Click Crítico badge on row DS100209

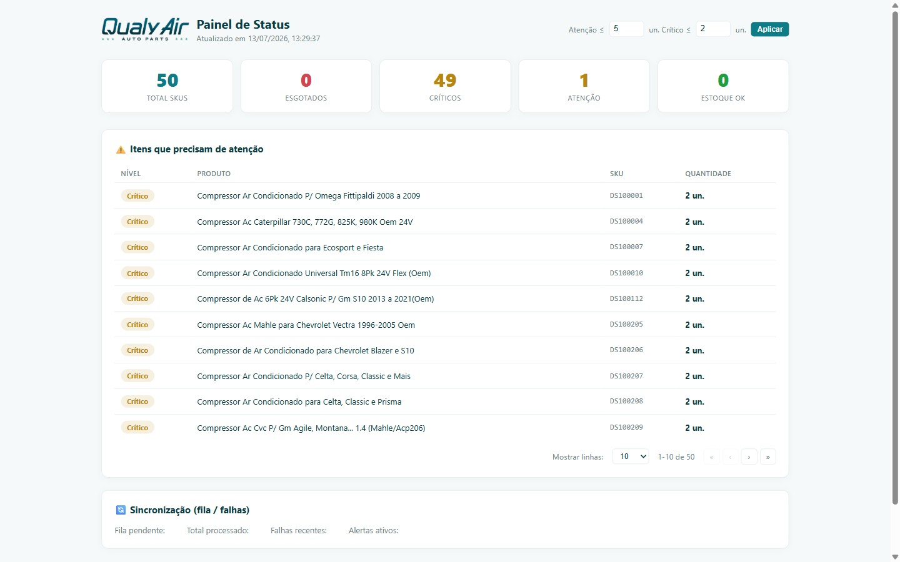click(137, 428)
